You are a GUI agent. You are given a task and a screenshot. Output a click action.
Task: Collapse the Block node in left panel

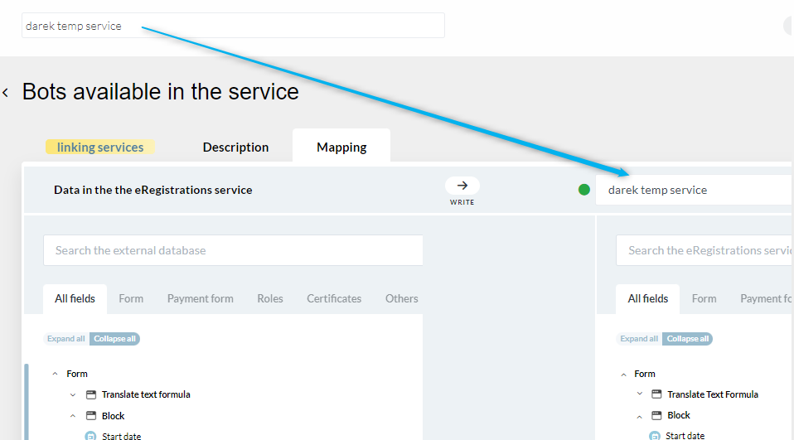point(73,416)
